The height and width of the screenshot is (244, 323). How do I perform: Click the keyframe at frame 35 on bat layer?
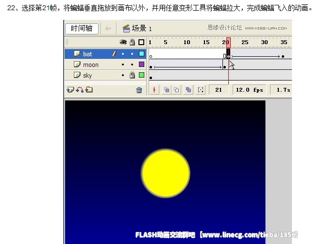pyautogui.click(x=284, y=57)
